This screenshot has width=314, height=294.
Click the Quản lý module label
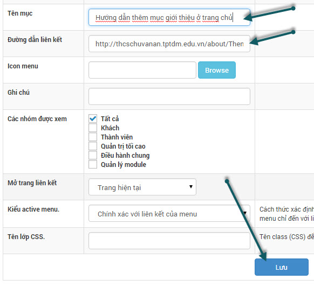(x=124, y=165)
